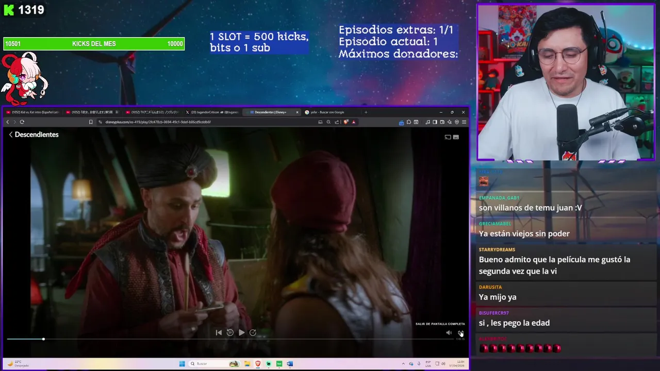The image size is (660, 371).
Task: Select EMPANADA_GAB1 chat username
Action: click(499, 198)
